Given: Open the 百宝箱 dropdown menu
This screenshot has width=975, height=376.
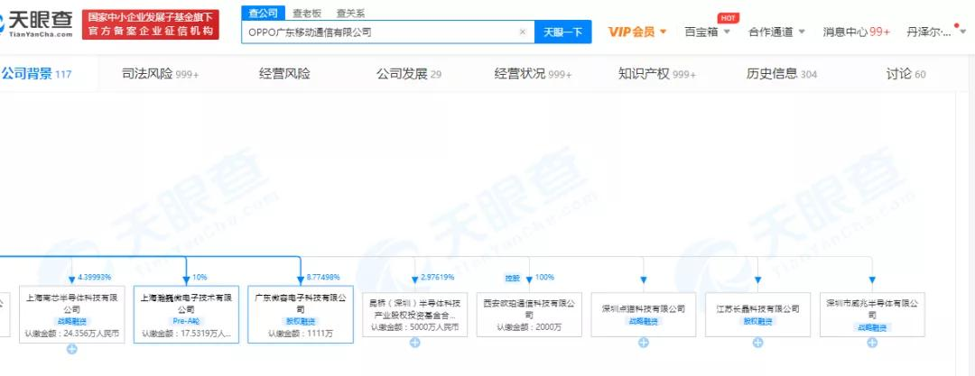Looking at the screenshot, I should (707, 32).
